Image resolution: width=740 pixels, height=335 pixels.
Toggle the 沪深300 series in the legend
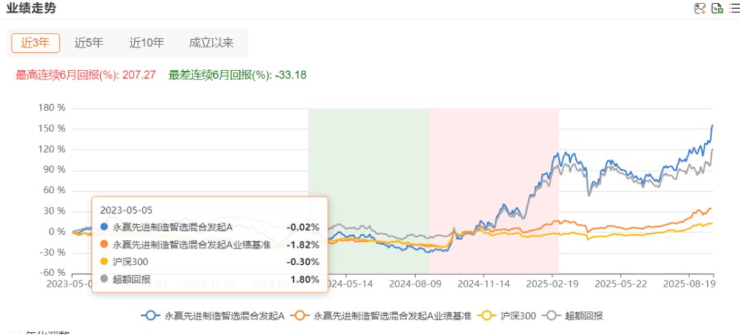click(x=506, y=316)
